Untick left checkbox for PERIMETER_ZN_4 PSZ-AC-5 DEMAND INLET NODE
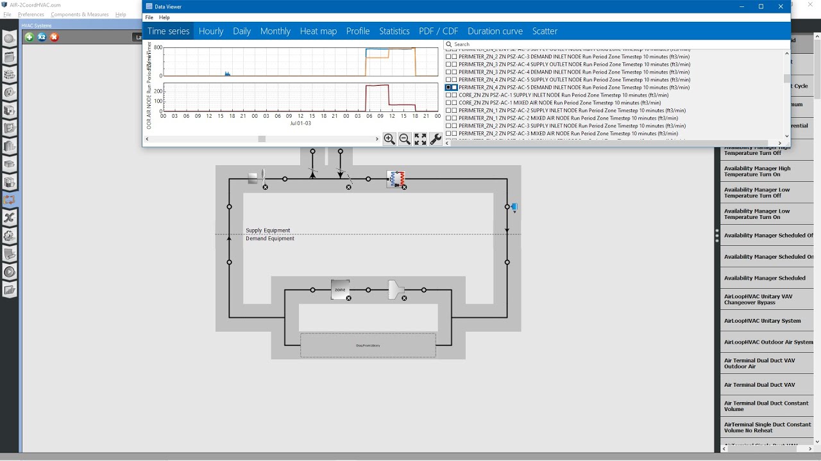Screen dimensions: 821x461 click(448, 88)
